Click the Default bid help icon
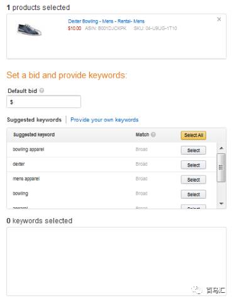 [x=41, y=90]
